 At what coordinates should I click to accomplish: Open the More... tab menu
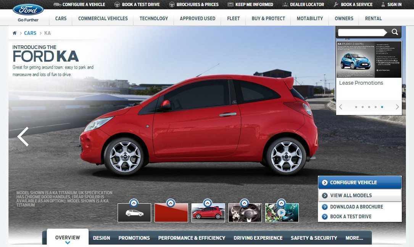click(354, 238)
